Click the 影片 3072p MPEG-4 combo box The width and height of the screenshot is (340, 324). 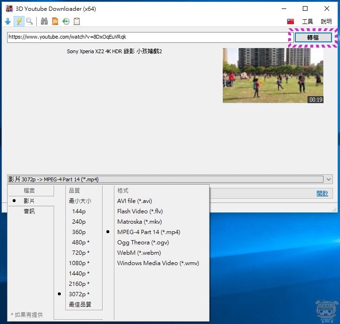pyautogui.click(x=165, y=179)
